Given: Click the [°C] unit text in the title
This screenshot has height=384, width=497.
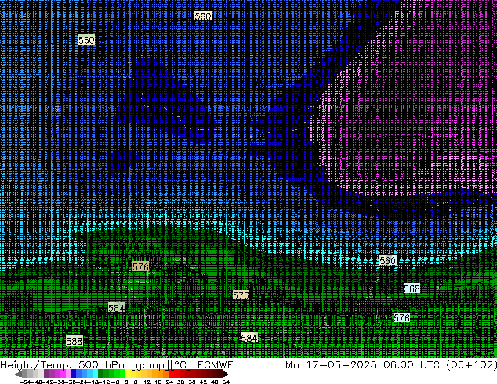Looking at the screenshot, I should coord(181,365).
